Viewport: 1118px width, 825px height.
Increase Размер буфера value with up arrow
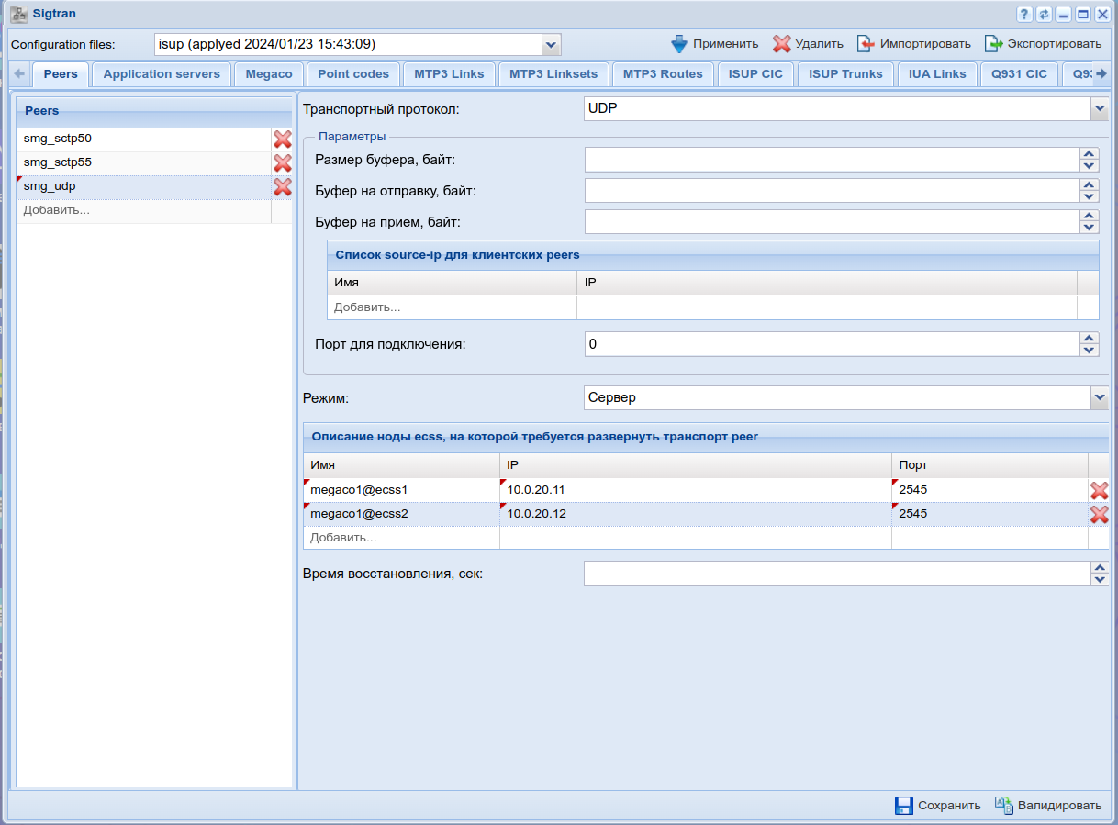click(1090, 154)
